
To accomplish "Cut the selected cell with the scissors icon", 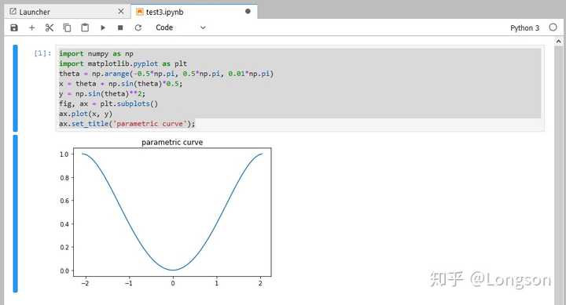I will (x=50, y=27).
